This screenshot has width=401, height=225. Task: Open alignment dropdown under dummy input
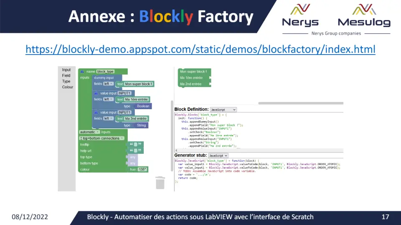tap(109, 84)
